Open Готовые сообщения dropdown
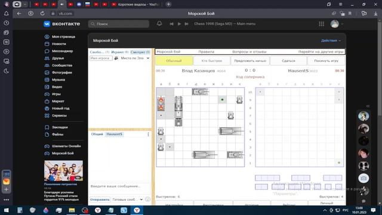 (x=127, y=199)
